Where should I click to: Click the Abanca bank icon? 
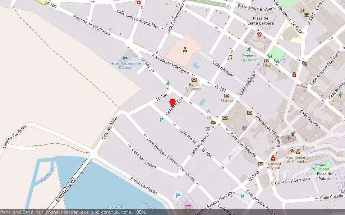(227, 95)
